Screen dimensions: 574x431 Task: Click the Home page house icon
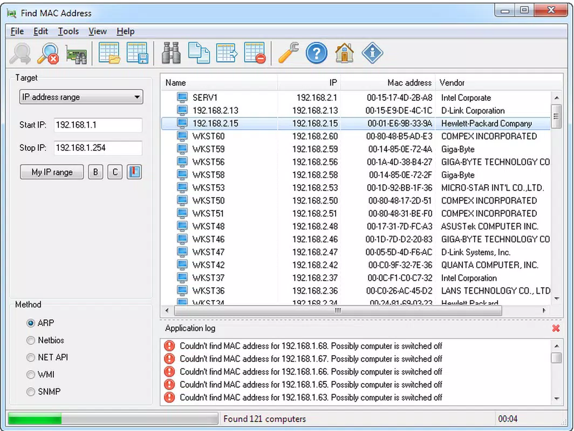tap(345, 53)
